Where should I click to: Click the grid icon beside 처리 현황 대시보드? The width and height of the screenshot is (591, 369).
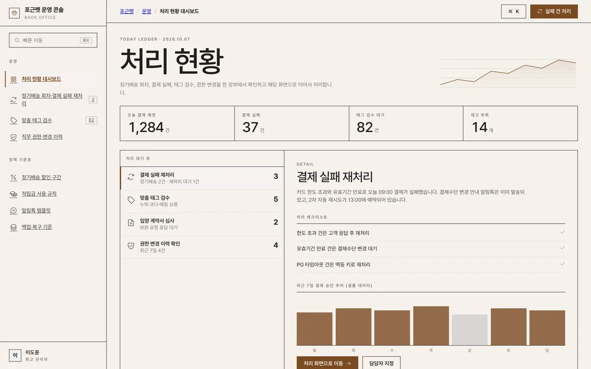pos(13,79)
